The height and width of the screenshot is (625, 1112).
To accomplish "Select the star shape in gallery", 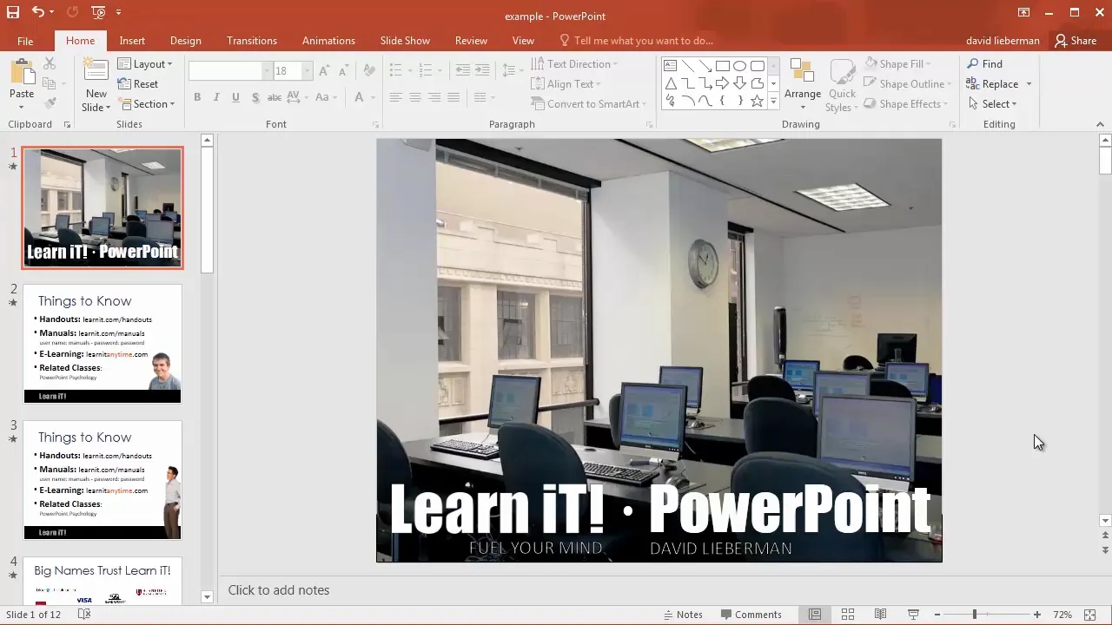I will [x=758, y=101].
